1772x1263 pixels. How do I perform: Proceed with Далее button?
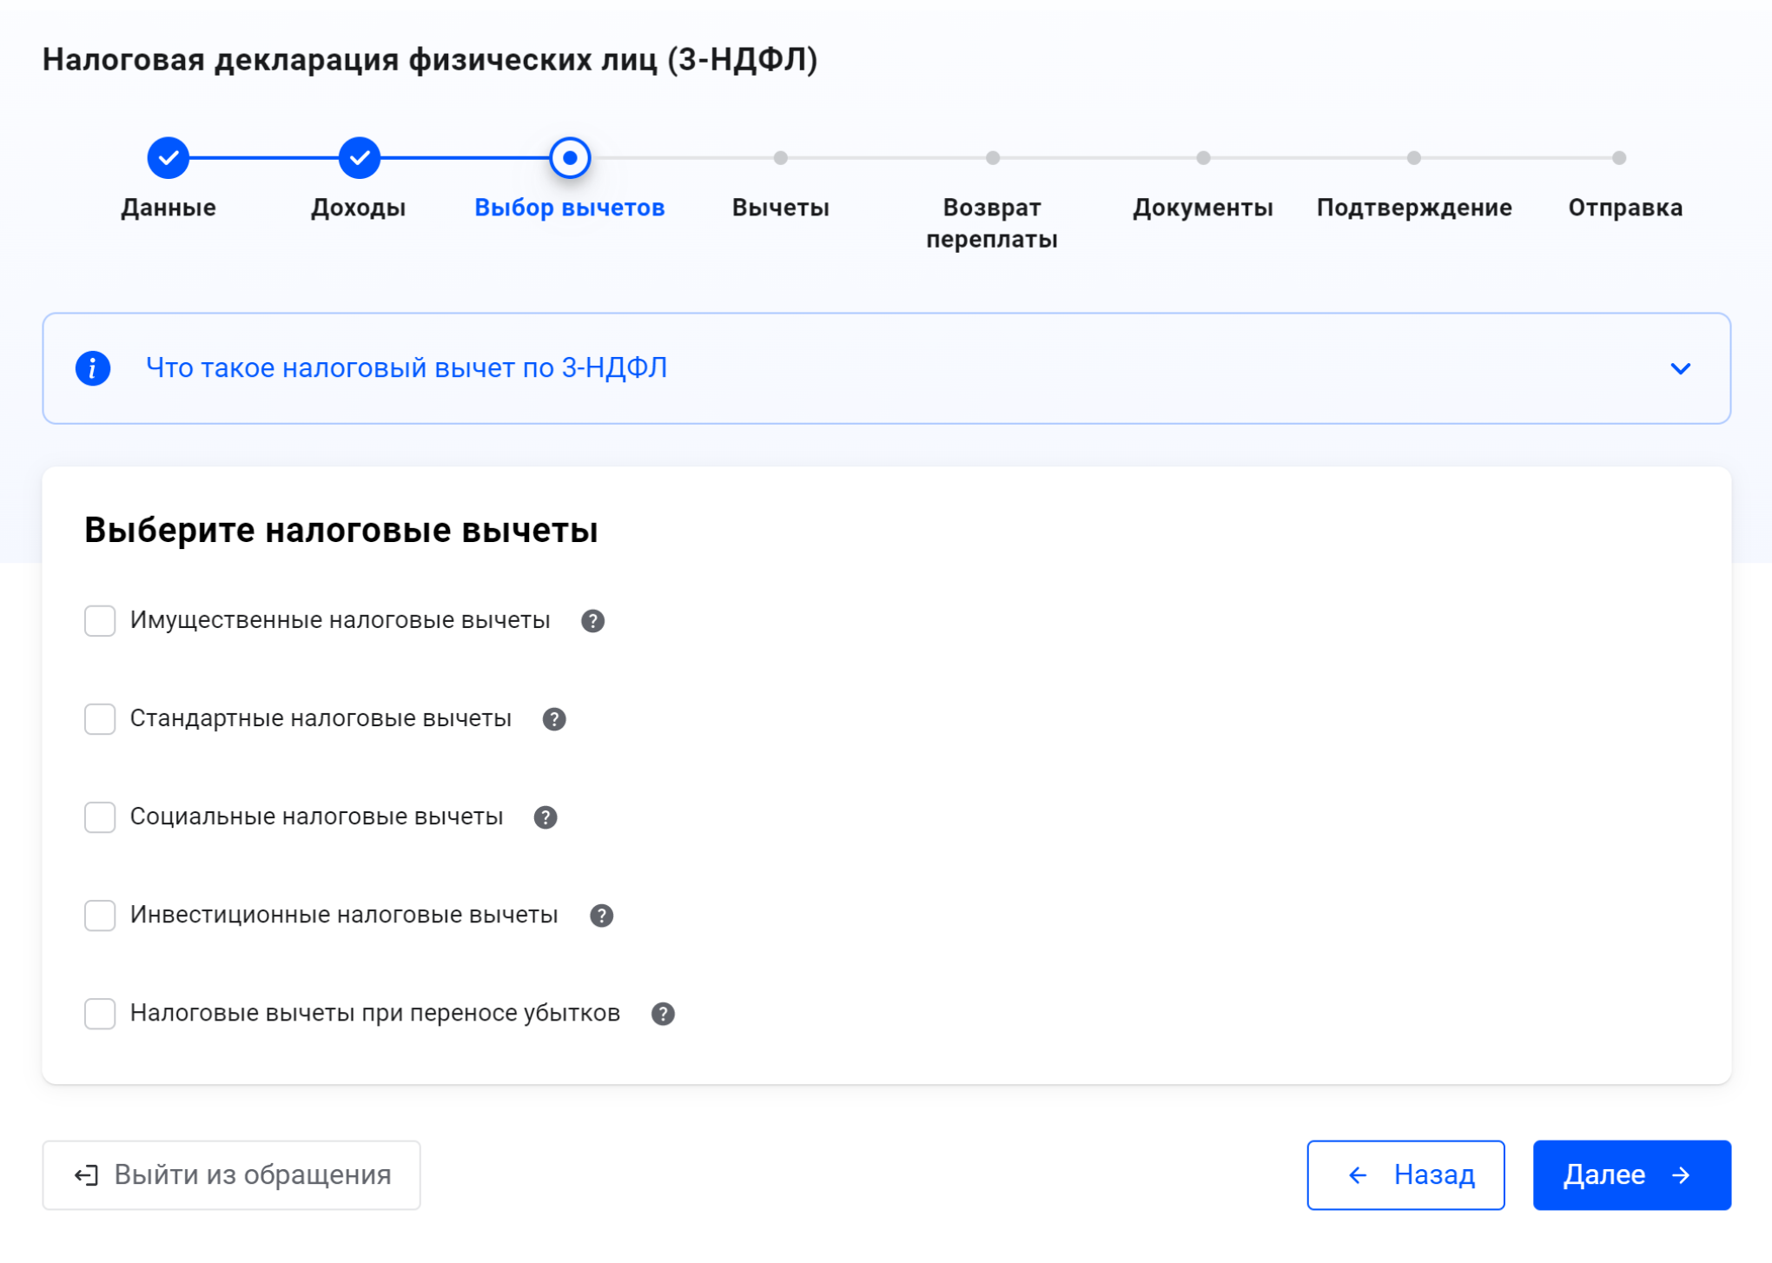point(1632,1175)
